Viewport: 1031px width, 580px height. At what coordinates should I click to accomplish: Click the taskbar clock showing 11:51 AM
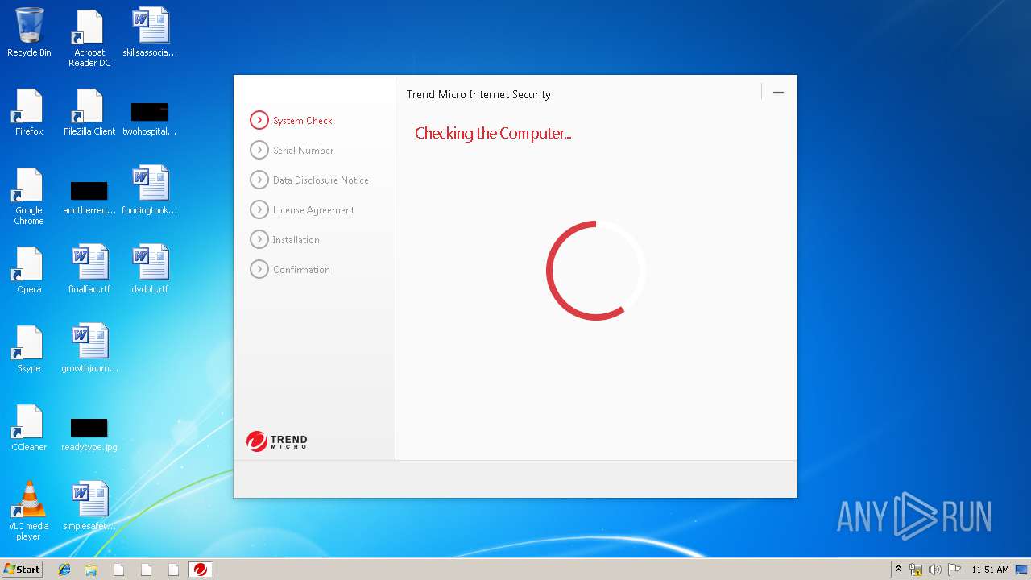pos(990,570)
